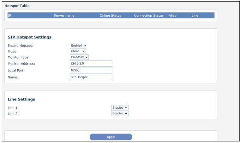Open the Line 2 Enabled dropdown

(x=120, y=113)
